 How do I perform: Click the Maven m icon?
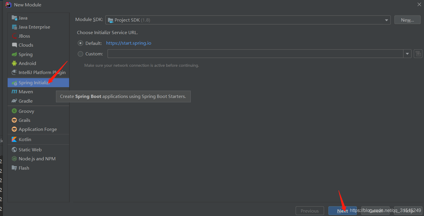tap(14, 92)
